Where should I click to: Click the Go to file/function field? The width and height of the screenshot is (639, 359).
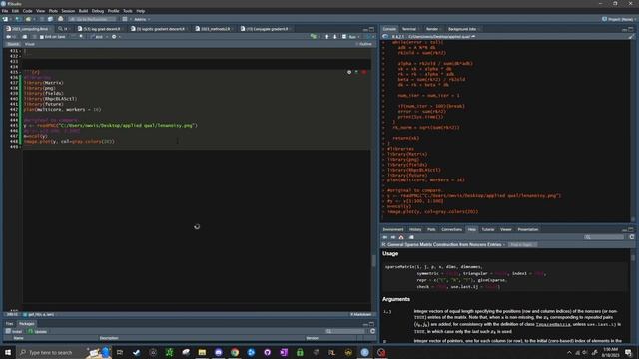92,19
